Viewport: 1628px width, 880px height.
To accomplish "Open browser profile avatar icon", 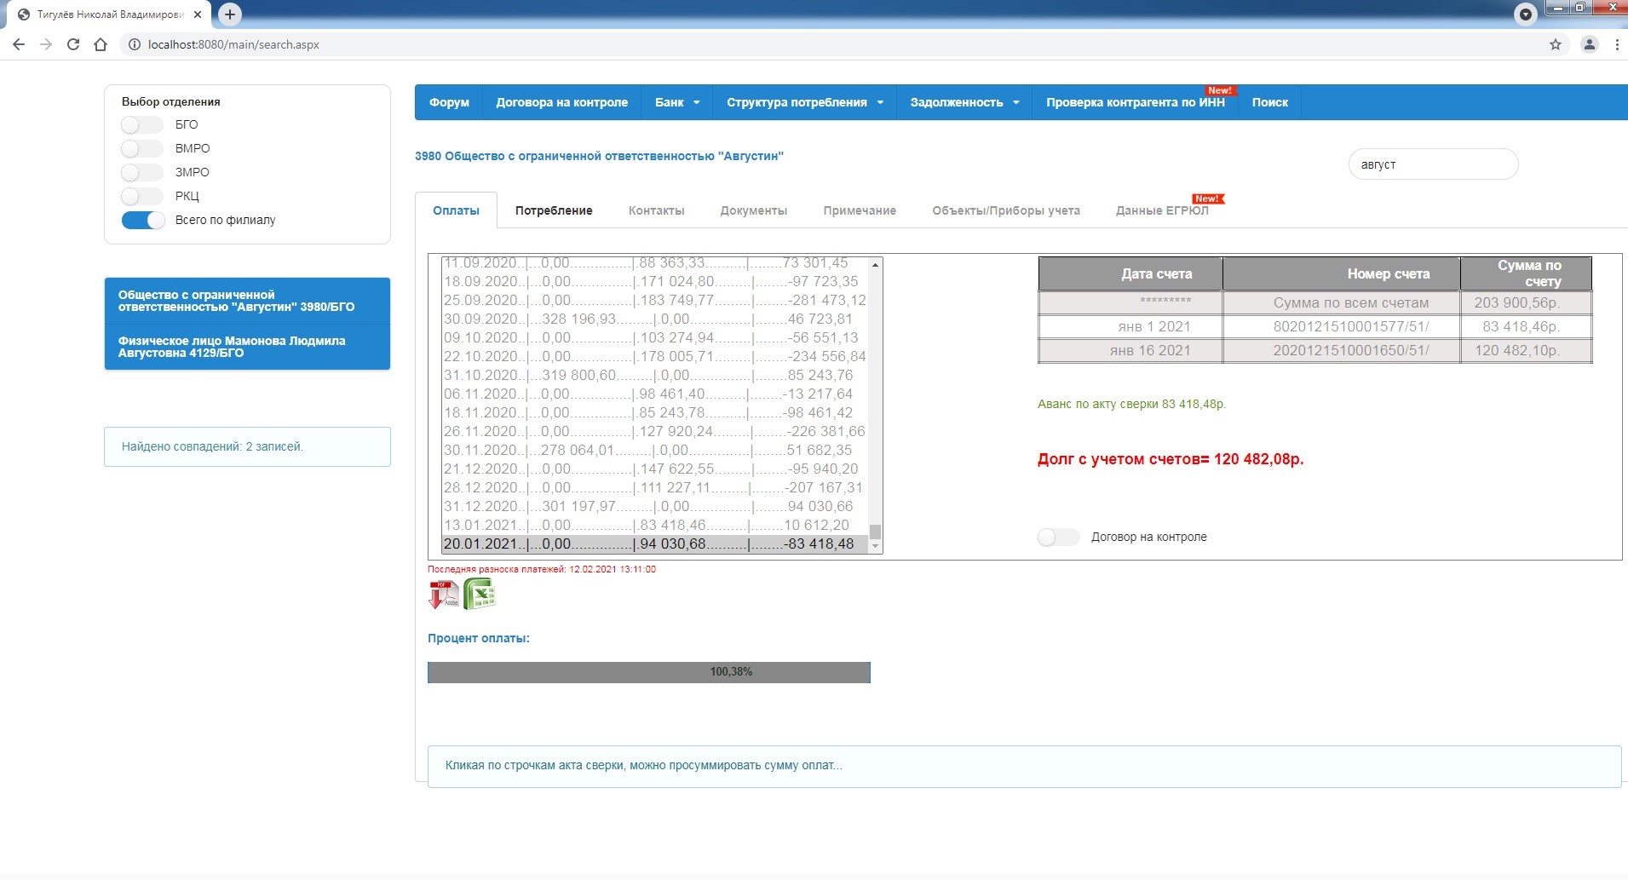I will 1589,44.
